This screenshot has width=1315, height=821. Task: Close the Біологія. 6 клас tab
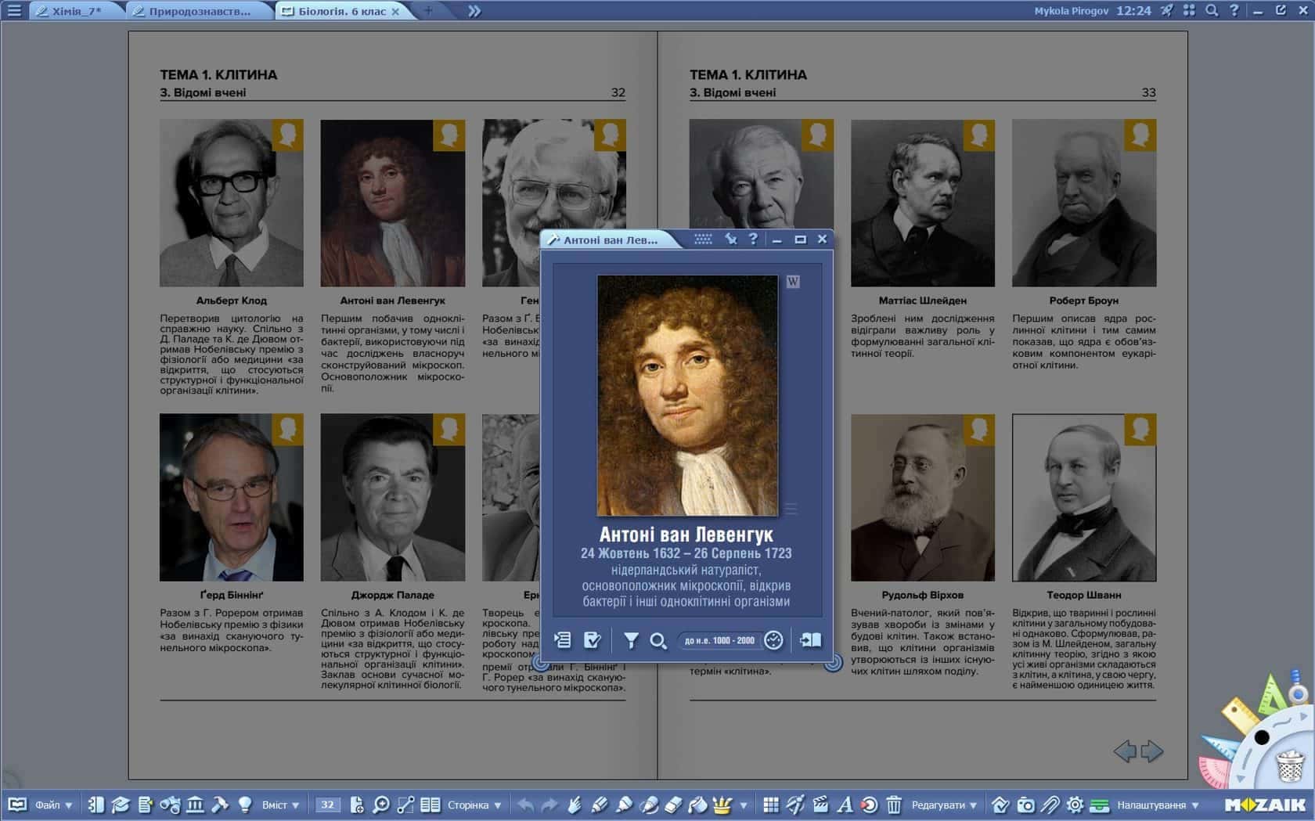pyautogui.click(x=395, y=12)
